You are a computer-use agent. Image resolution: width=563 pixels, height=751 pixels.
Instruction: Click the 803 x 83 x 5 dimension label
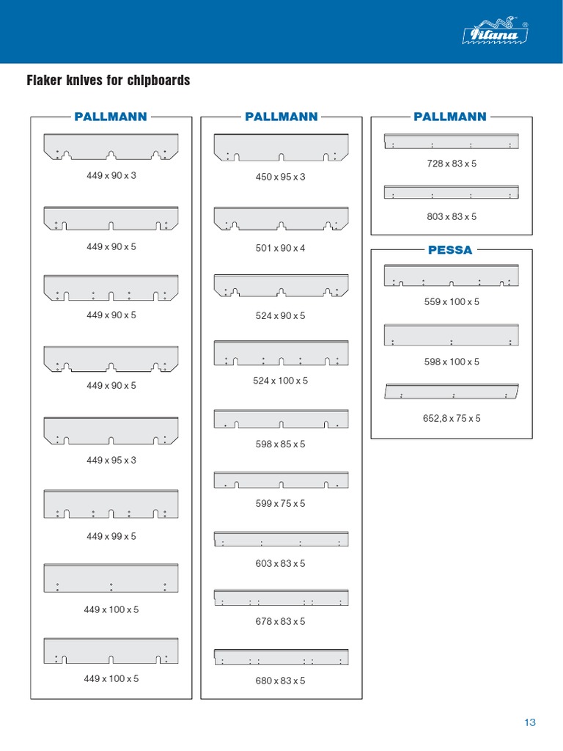coord(452,217)
